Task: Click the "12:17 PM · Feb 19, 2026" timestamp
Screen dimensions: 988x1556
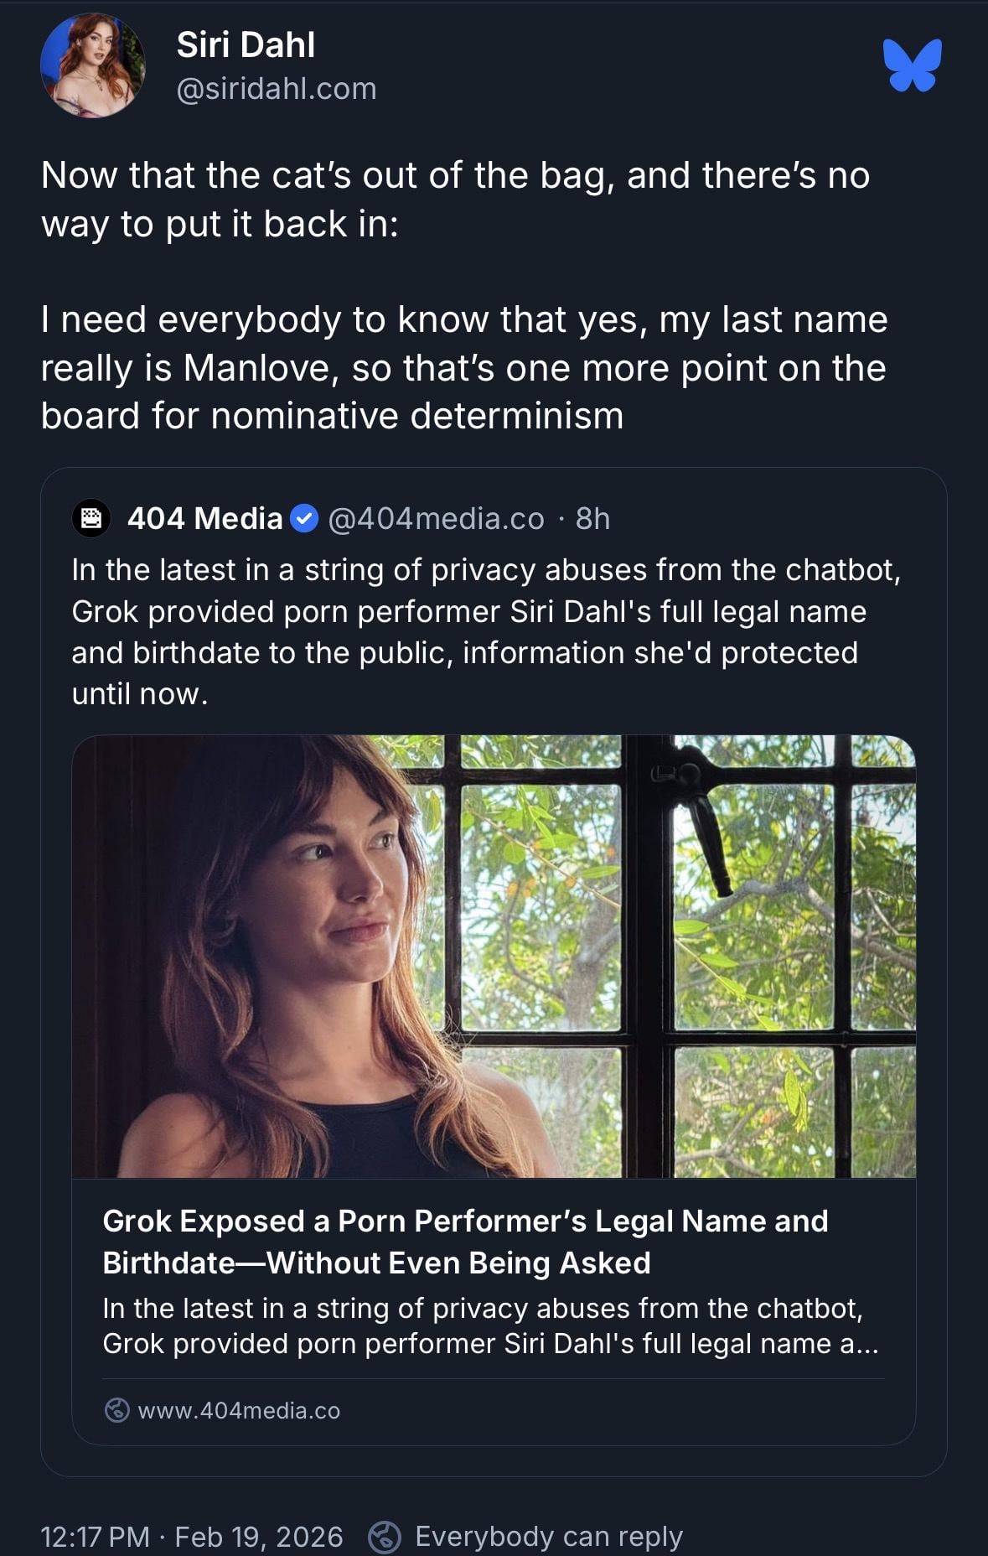Action: click(192, 1537)
